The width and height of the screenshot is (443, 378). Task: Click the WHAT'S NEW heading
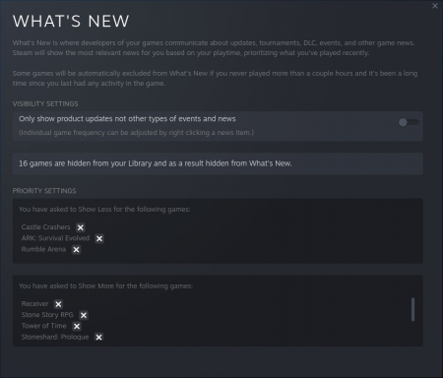coord(71,21)
